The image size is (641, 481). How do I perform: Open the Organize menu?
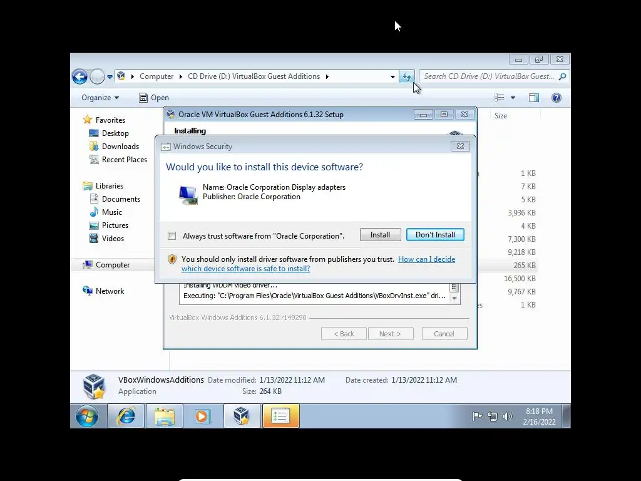[100, 98]
